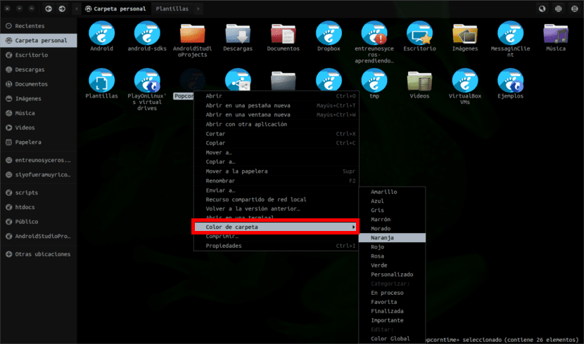Go to Documentos in the sidebar
The height and width of the screenshot is (344, 584).
pyautogui.click(x=39, y=84)
